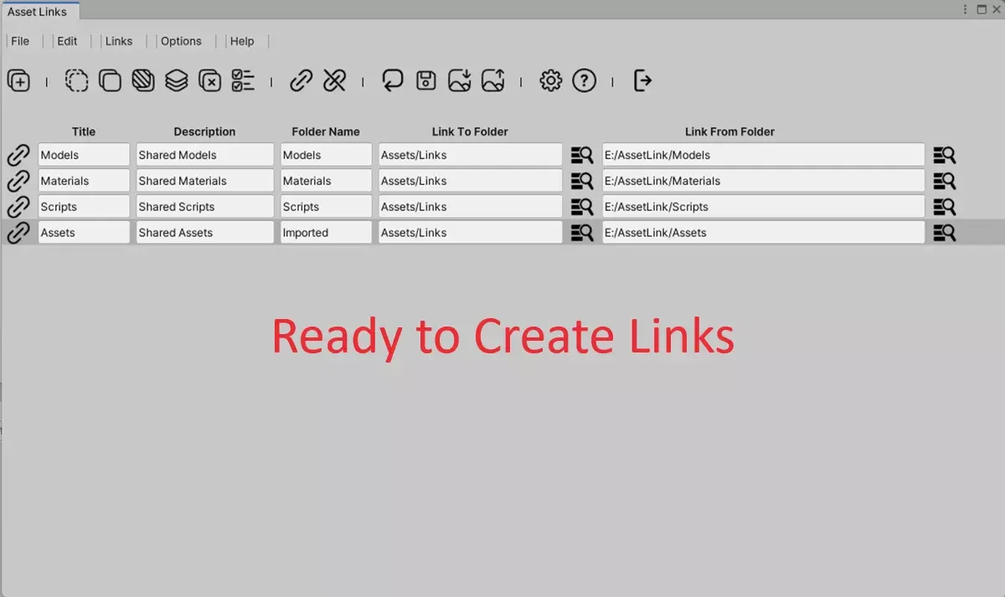The height and width of the screenshot is (597, 1005).
Task: Click the Description column header
Action: click(204, 131)
